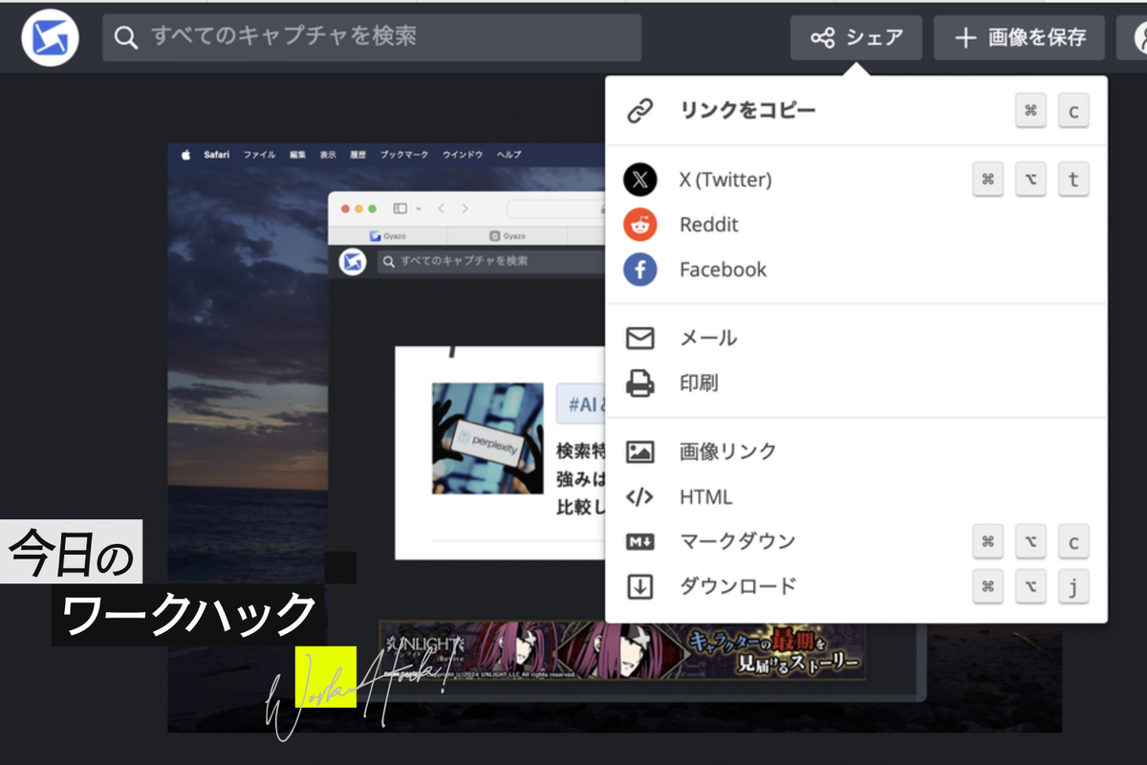Click the code brackets HTML icon

coord(639,497)
